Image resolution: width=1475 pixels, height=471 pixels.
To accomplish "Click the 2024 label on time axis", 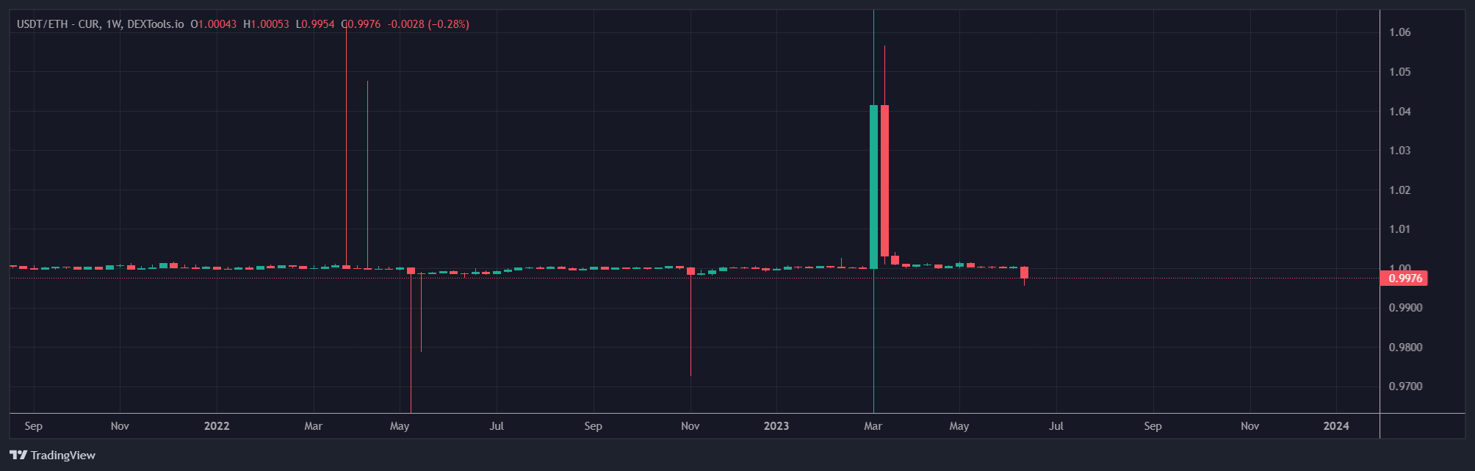I will pos(1335,426).
